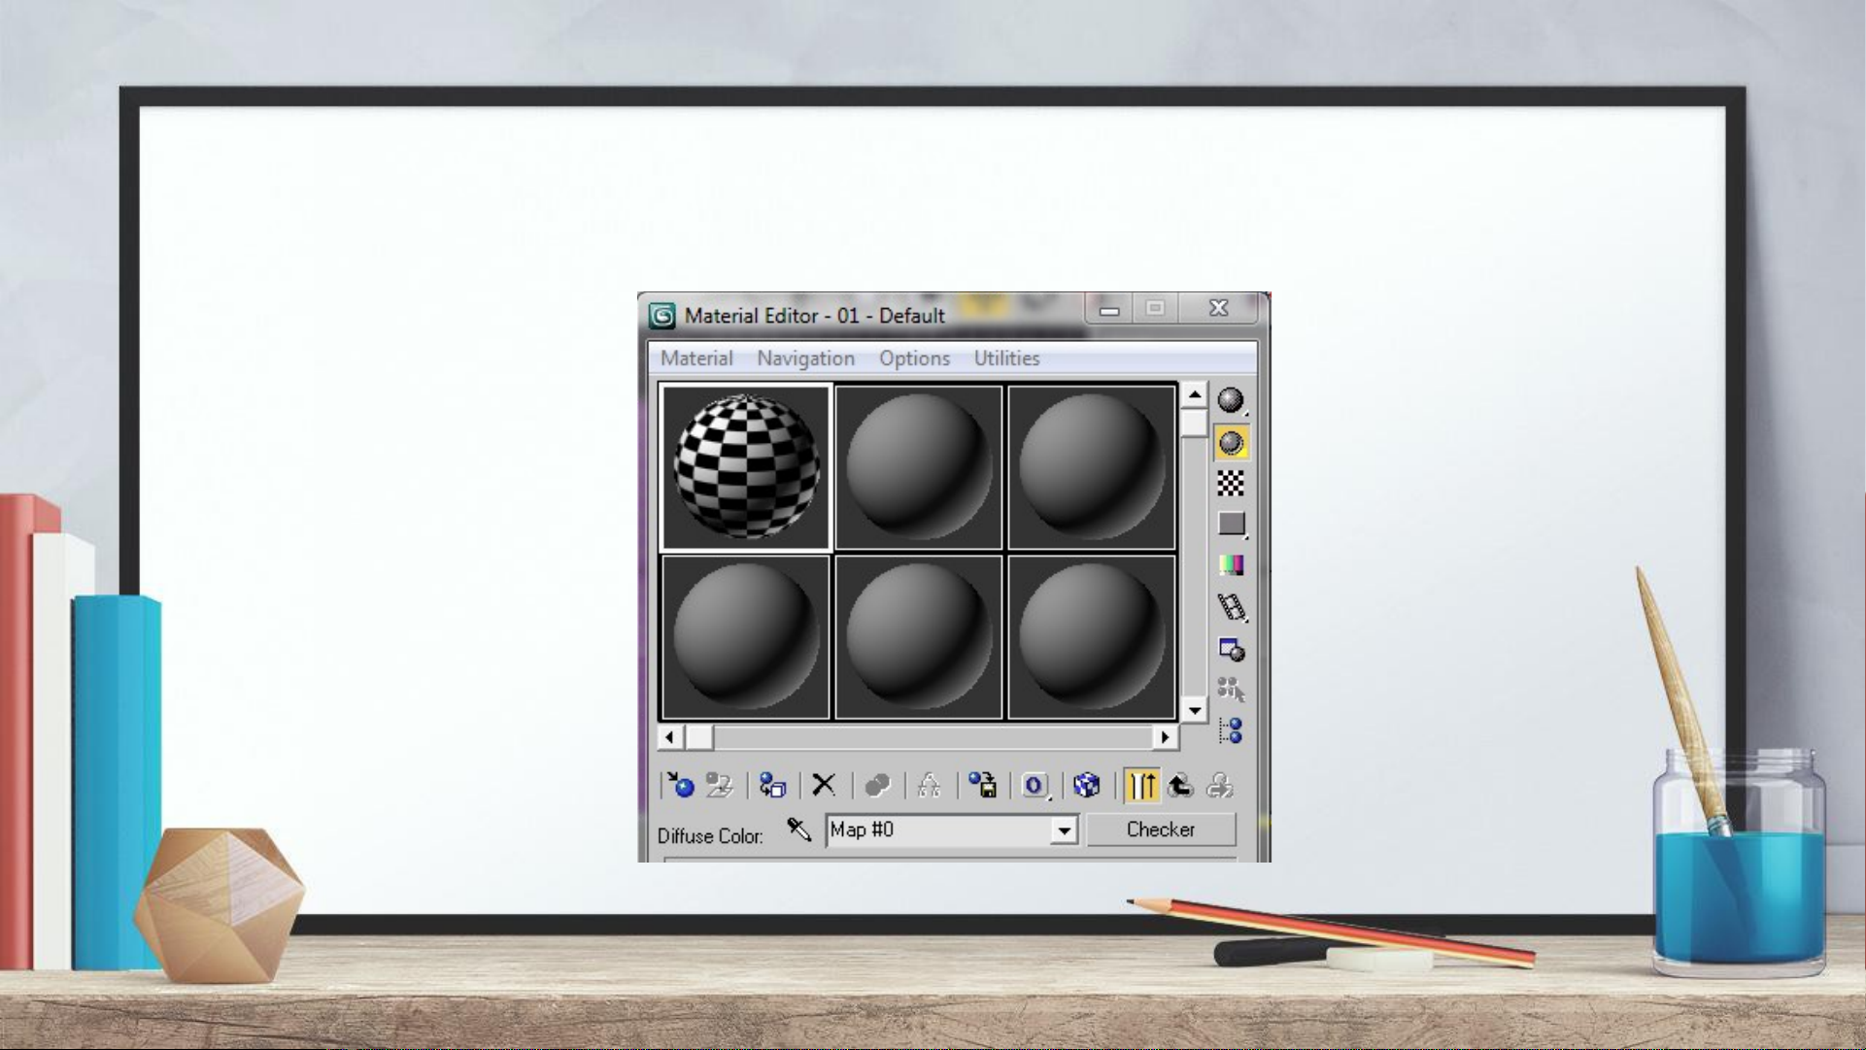
Task: Click the Put to Library icon
Action: [982, 785]
